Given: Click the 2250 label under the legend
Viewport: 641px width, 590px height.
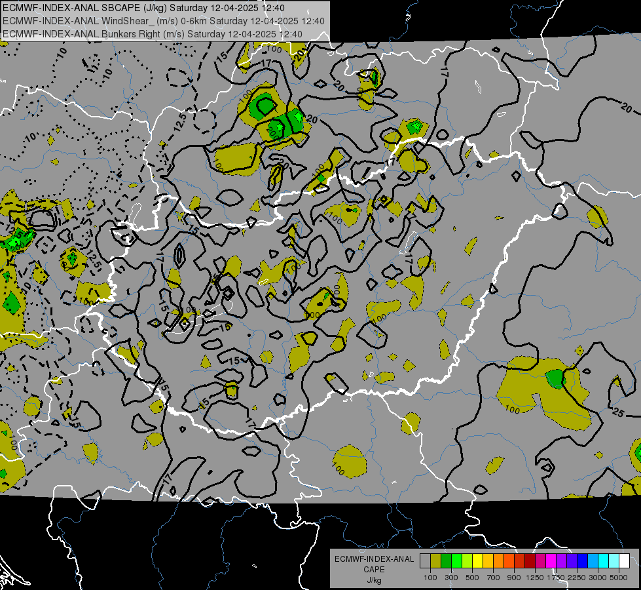Looking at the screenshot, I should pos(577,578).
